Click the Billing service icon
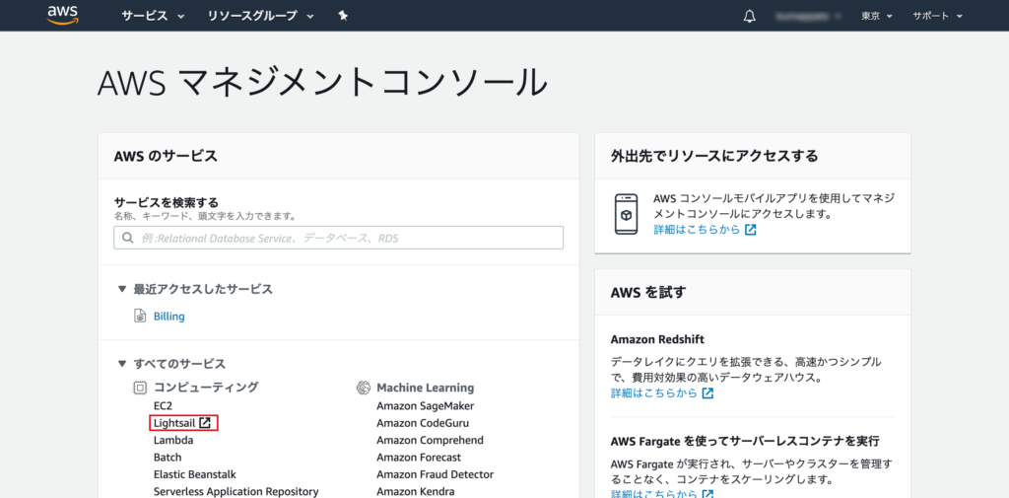Viewport: 1009px width, 498px height. click(140, 317)
